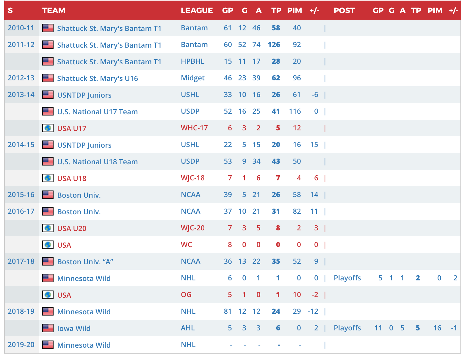Click the WJC-20 league link
This screenshot has height=356, width=464.
(192, 228)
